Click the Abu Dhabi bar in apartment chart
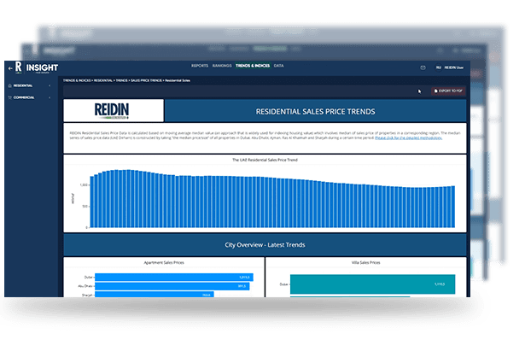Screen dimensions: 525x357 tap(172, 286)
